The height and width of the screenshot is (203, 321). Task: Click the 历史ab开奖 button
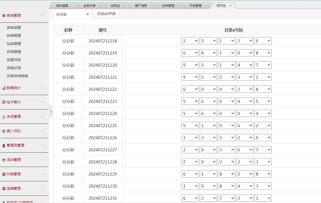point(106,14)
